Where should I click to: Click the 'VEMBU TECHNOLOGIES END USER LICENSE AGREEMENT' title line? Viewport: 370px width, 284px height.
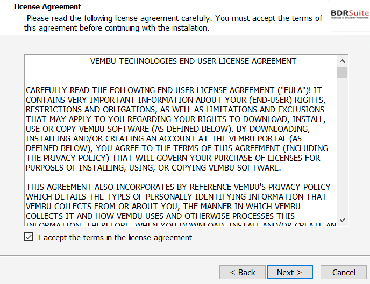tap(193, 61)
